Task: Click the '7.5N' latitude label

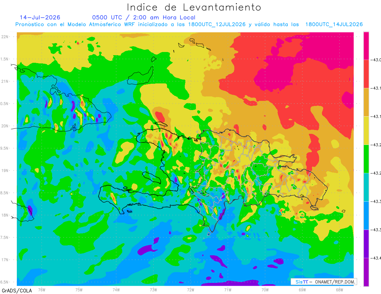Action: pos(5,238)
